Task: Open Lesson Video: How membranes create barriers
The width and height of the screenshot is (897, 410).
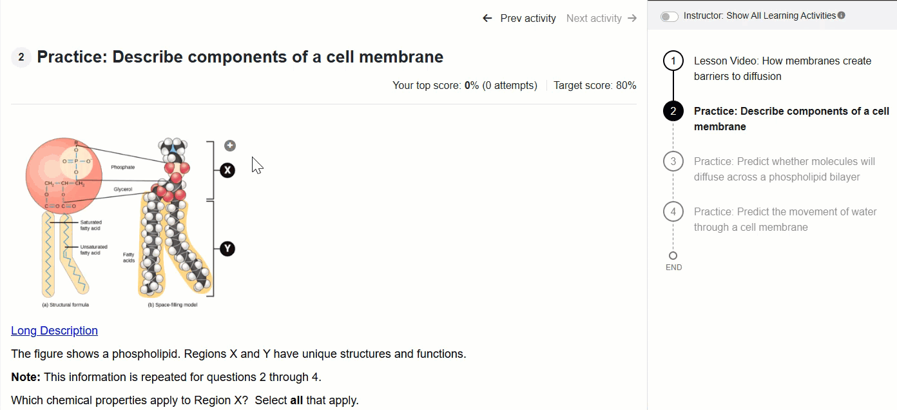Action: coord(782,68)
